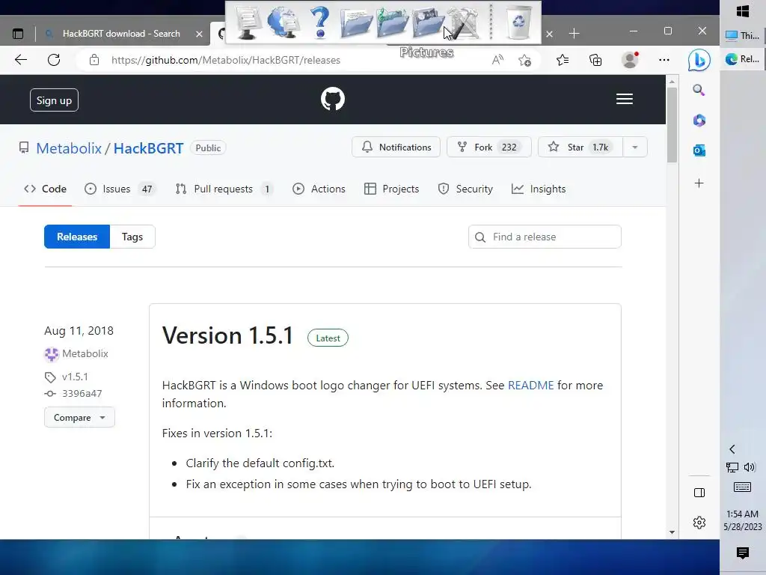Image resolution: width=766 pixels, height=575 pixels.
Task: Open the Edge profile menu
Action: (630, 60)
